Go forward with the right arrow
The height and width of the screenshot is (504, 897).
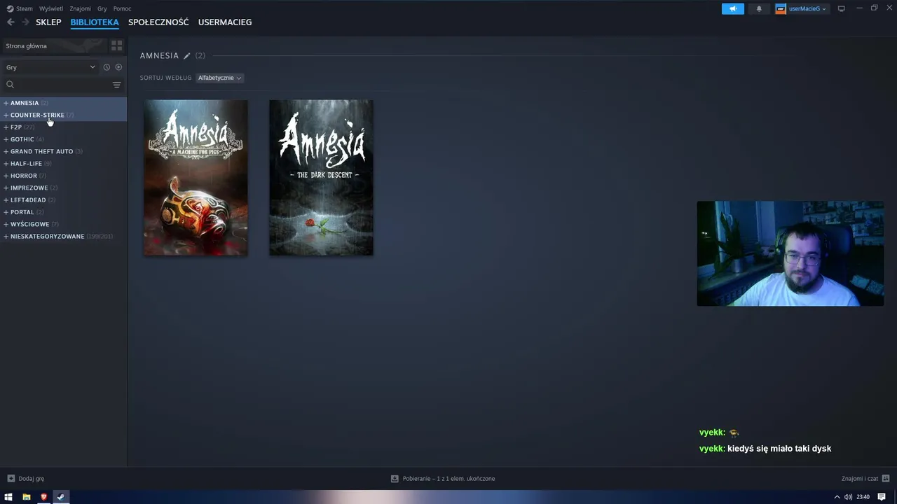pyautogui.click(x=25, y=22)
